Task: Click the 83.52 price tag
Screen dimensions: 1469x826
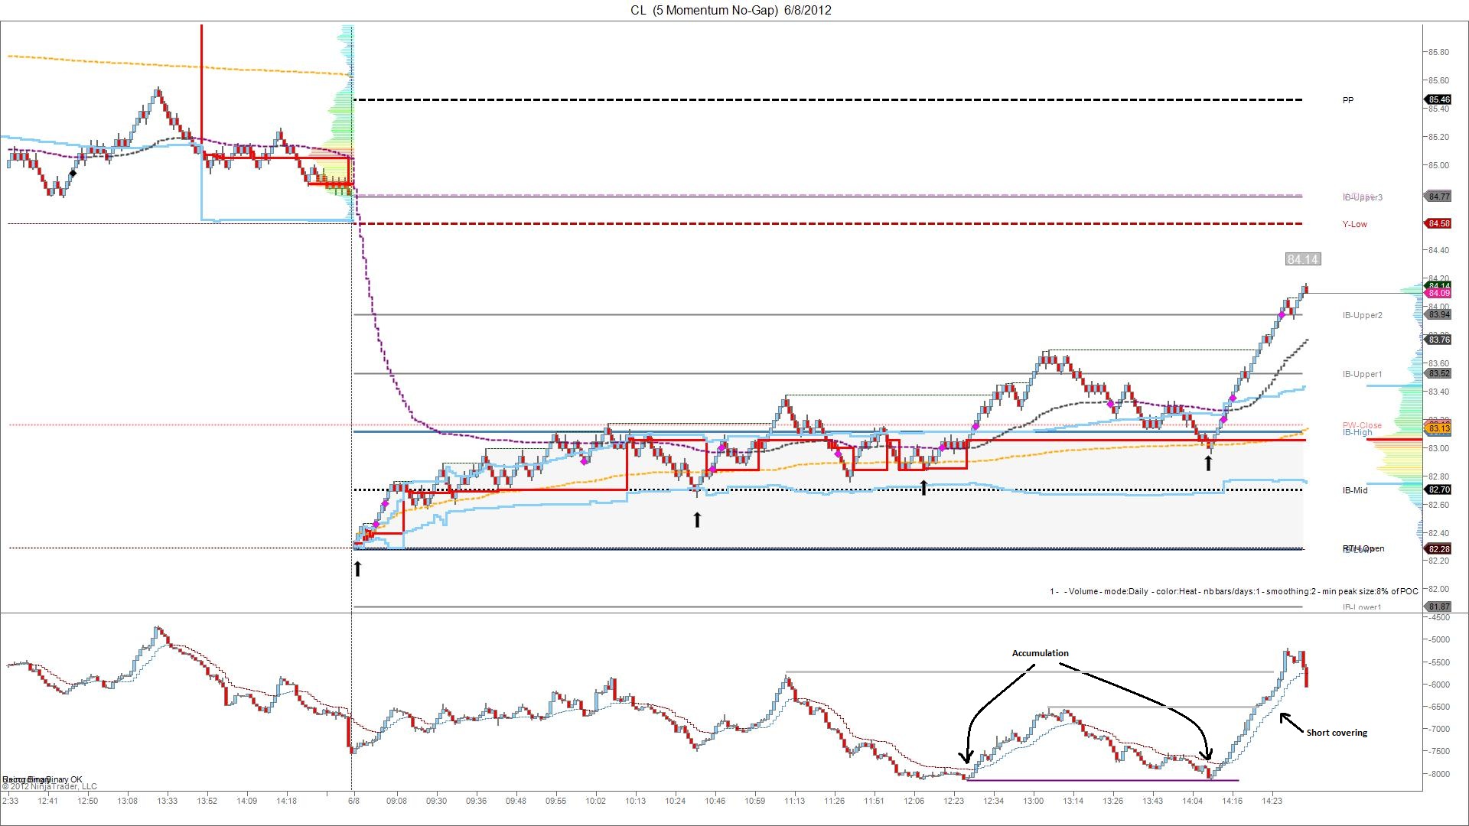Action: [x=1438, y=373]
